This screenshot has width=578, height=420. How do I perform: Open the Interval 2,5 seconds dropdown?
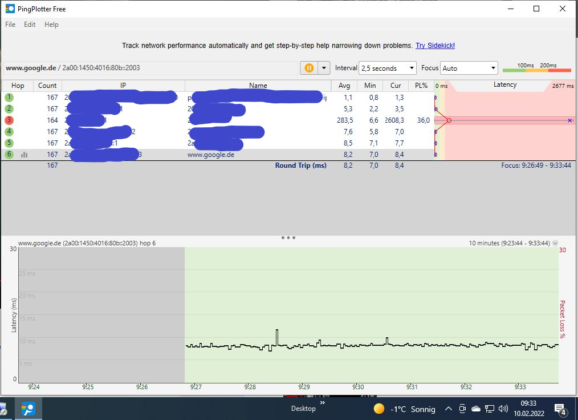pyautogui.click(x=388, y=68)
